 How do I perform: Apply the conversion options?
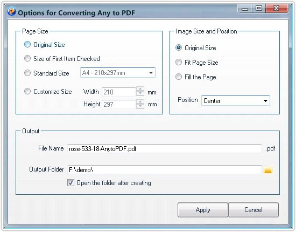pyautogui.click(x=203, y=210)
